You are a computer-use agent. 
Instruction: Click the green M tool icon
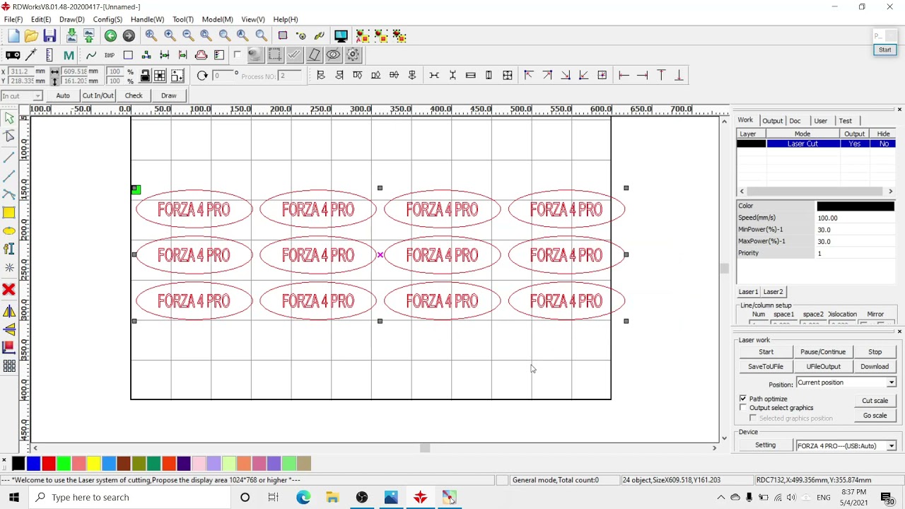tap(69, 55)
